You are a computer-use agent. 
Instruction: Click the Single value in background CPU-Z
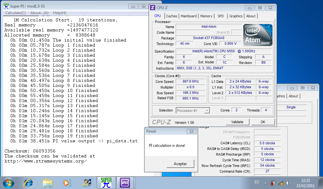click(x=291, y=107)
